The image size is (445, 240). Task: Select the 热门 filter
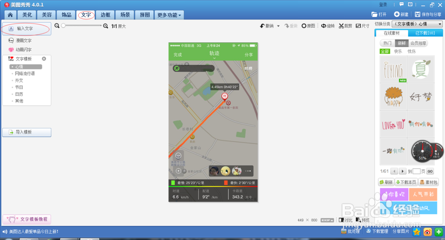388,43
